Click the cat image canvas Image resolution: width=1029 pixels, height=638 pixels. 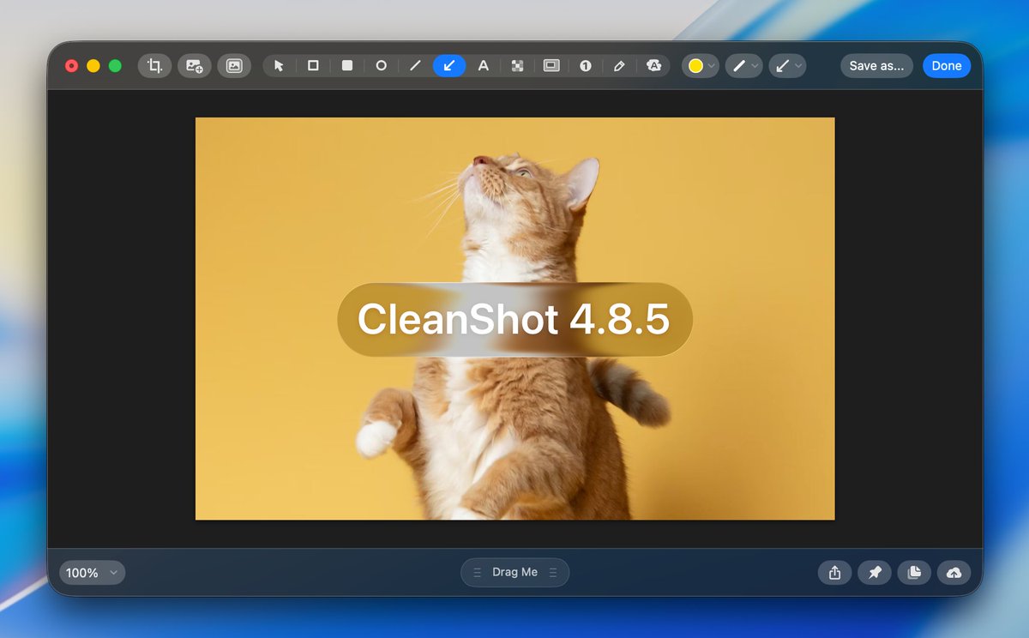[514, 318]
